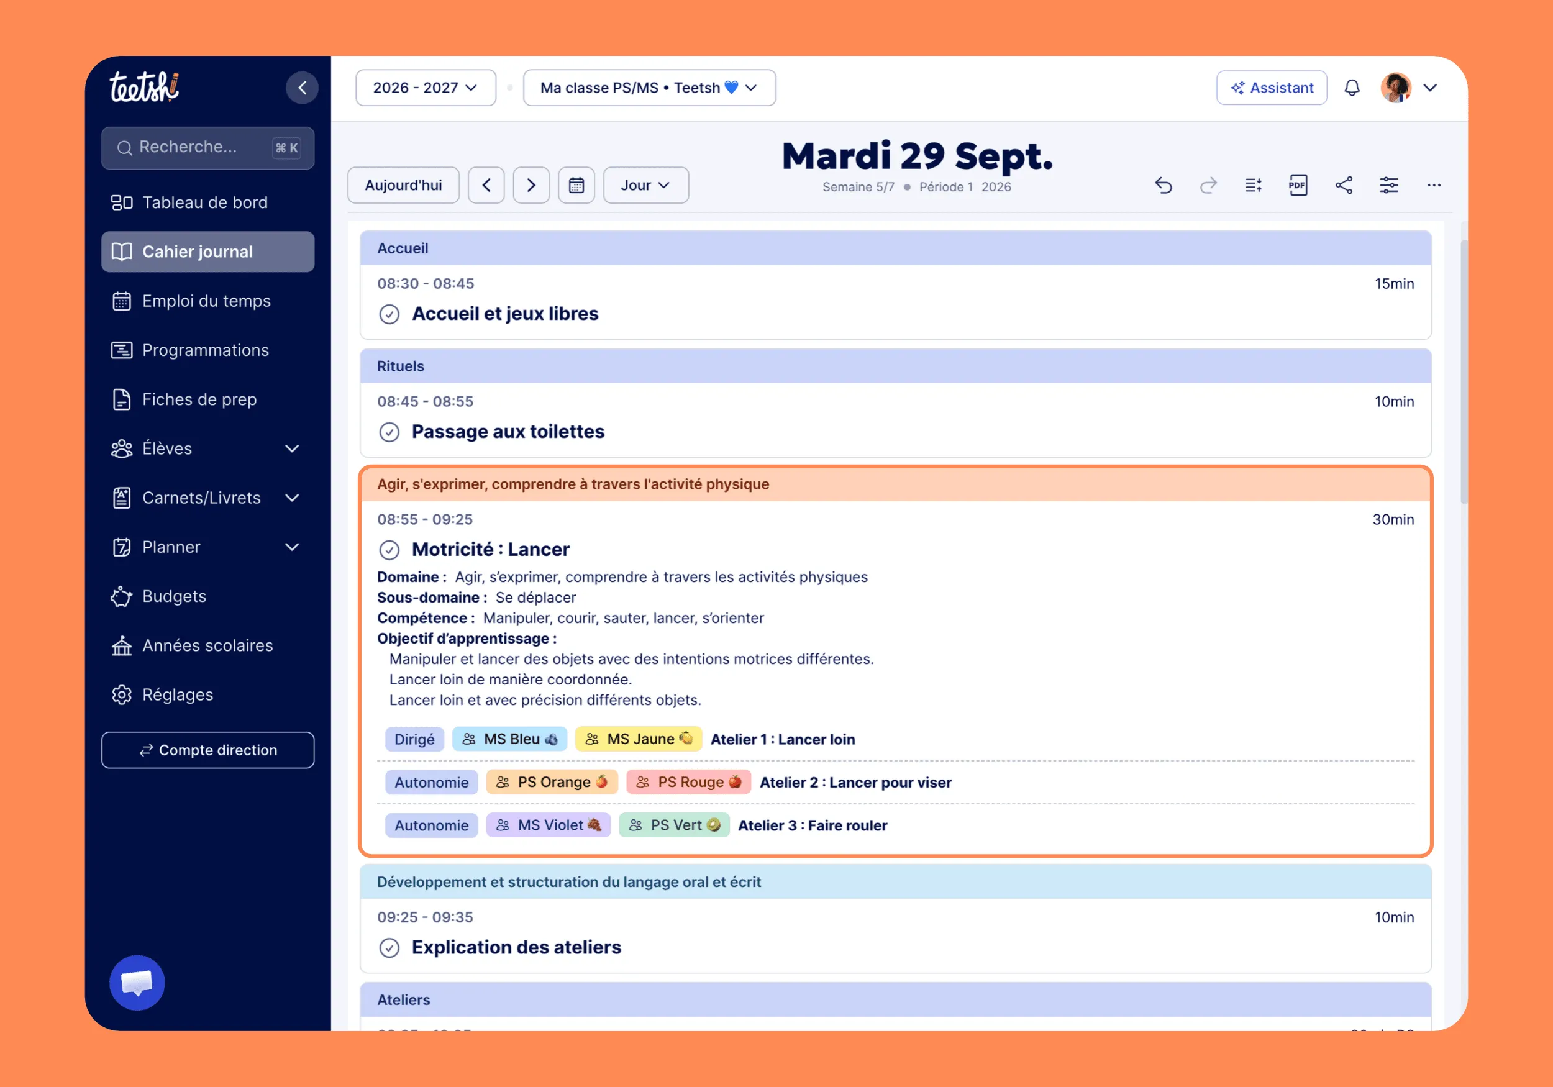Viewport: 1553px width, 1087px height.
Task: Open the chat support bubble
Action: pyautogui.click(x=137, y=982)
